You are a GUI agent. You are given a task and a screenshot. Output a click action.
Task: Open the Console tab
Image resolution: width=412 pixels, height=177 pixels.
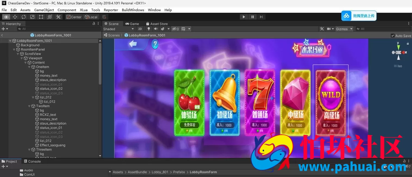point(32,161)
